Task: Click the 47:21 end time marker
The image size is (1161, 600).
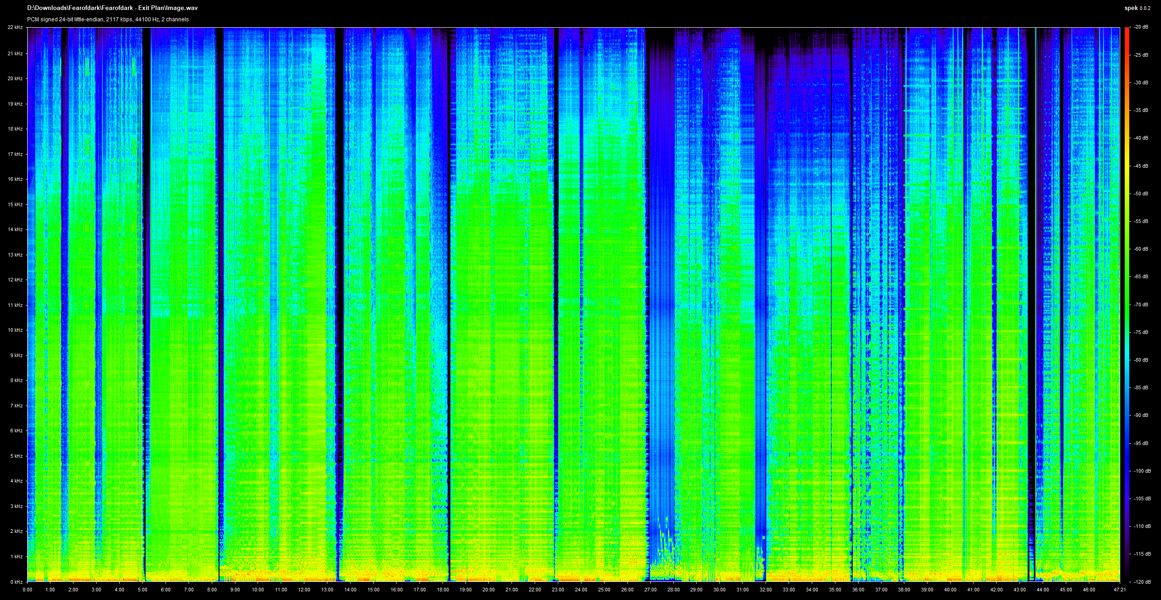Action: point(1119,590)
